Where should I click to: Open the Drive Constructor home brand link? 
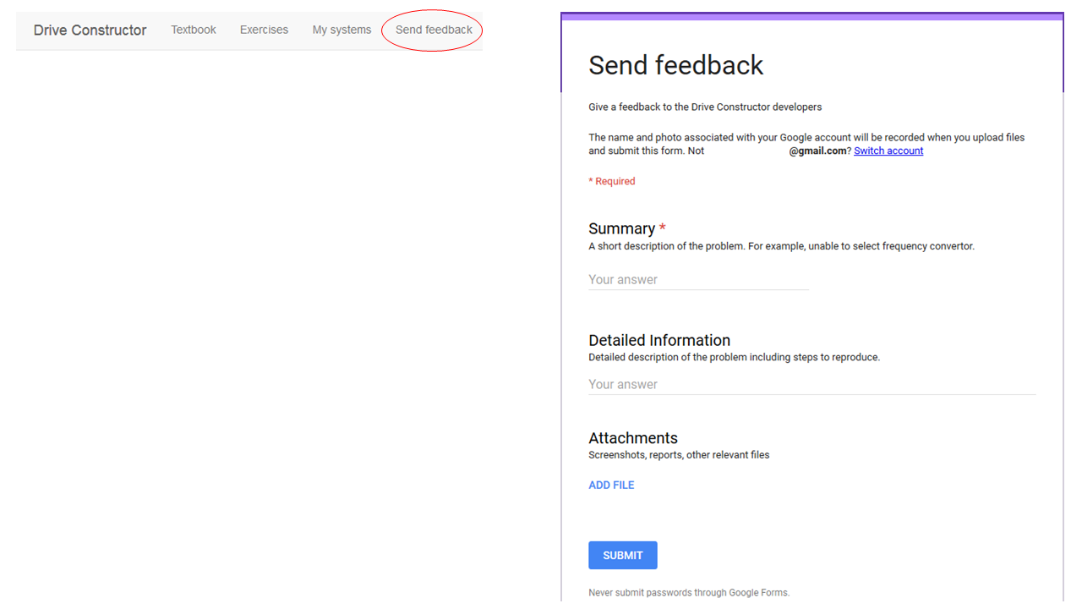[x=90, y=30]
